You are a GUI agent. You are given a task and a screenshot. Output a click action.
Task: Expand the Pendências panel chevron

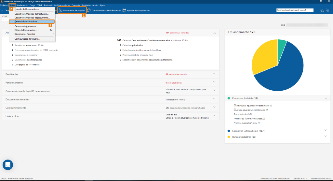click(214, 74)
